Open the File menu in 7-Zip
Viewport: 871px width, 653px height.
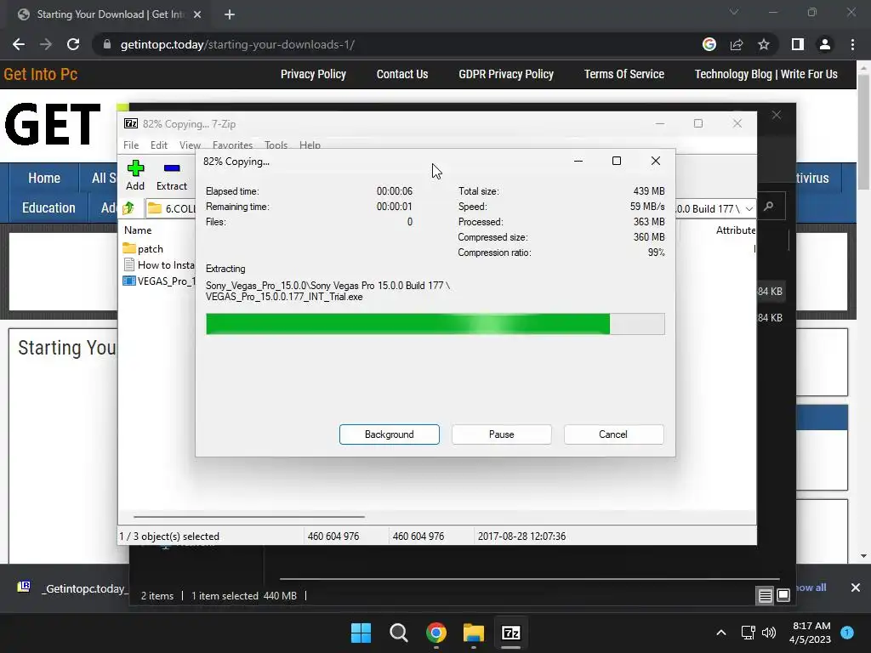click(131, 145)
